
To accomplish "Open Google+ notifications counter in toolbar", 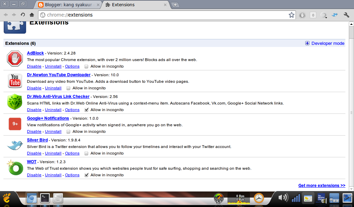I will [x=313, y=15].
